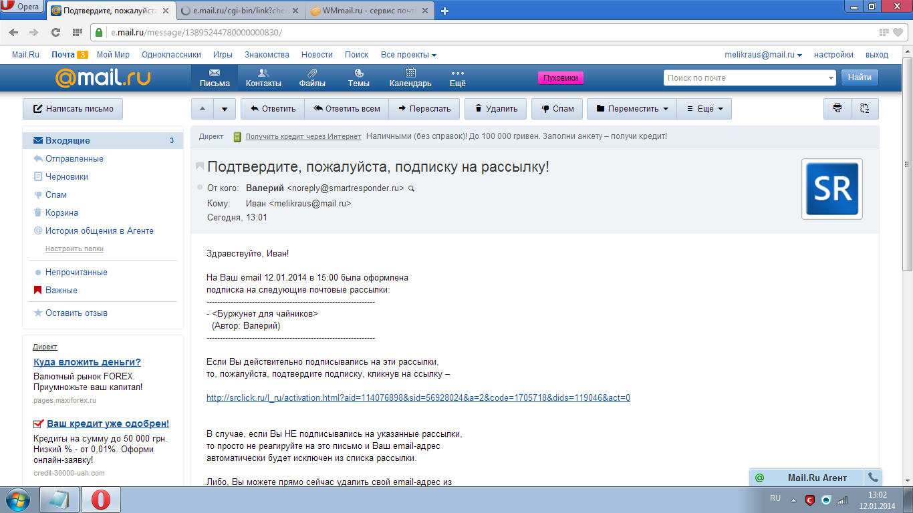Open the Ещё menu in header
The width and height of the screenshot is (913, 513).
[x=457, y=78]
